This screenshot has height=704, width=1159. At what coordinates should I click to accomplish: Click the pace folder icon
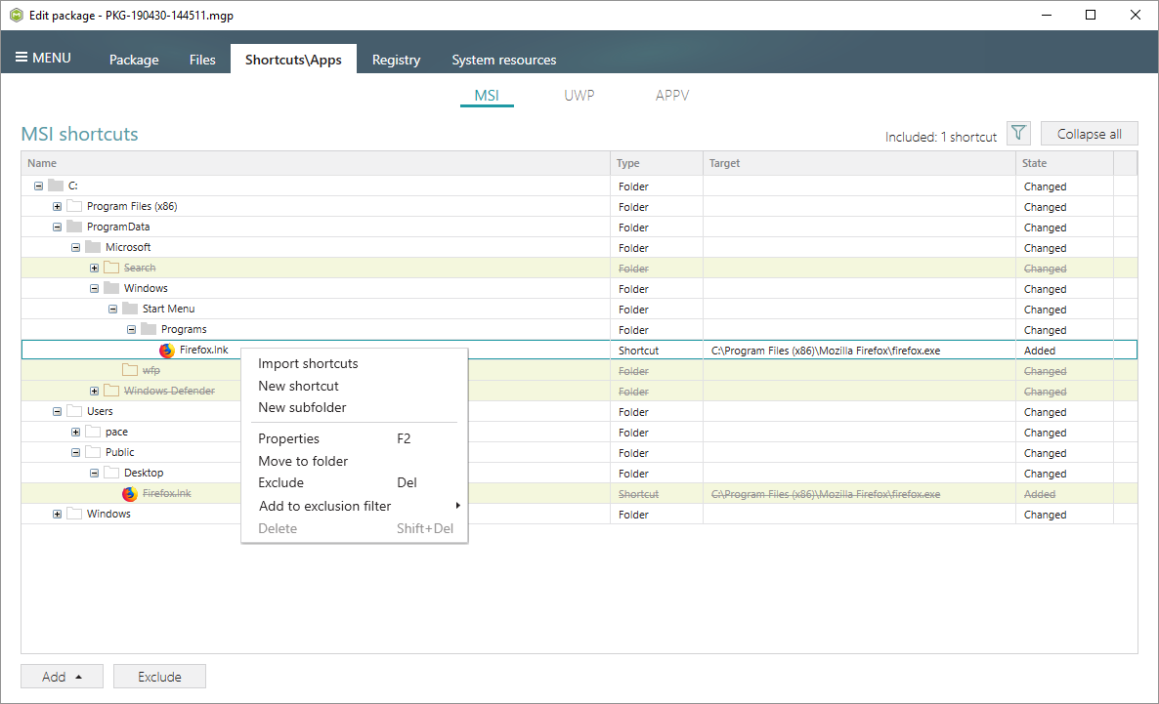click(93, 432)
